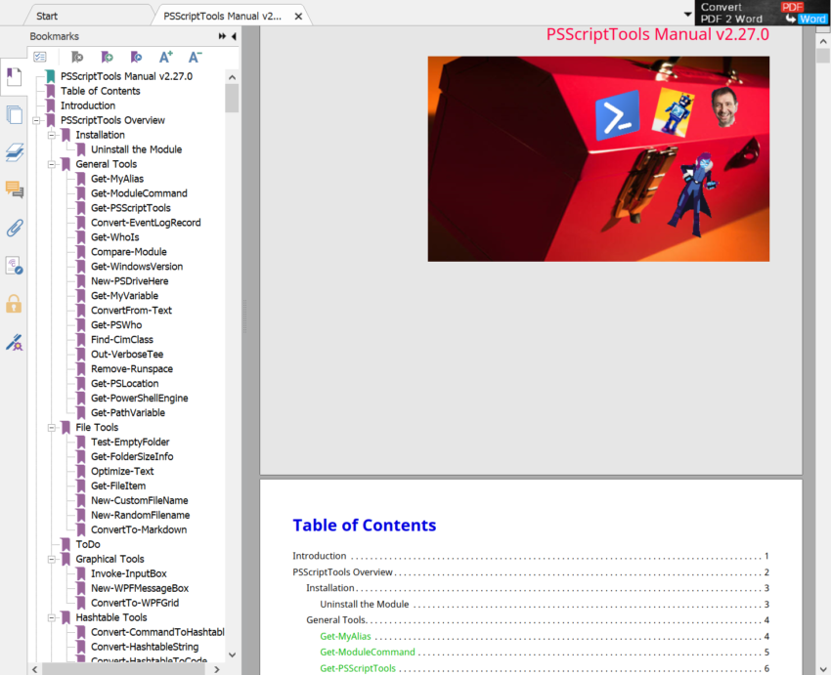This screenshot has height=675, width=831.
Task: Click the Convert PDF 2 Word banner
Action: [x=763, y=13]
